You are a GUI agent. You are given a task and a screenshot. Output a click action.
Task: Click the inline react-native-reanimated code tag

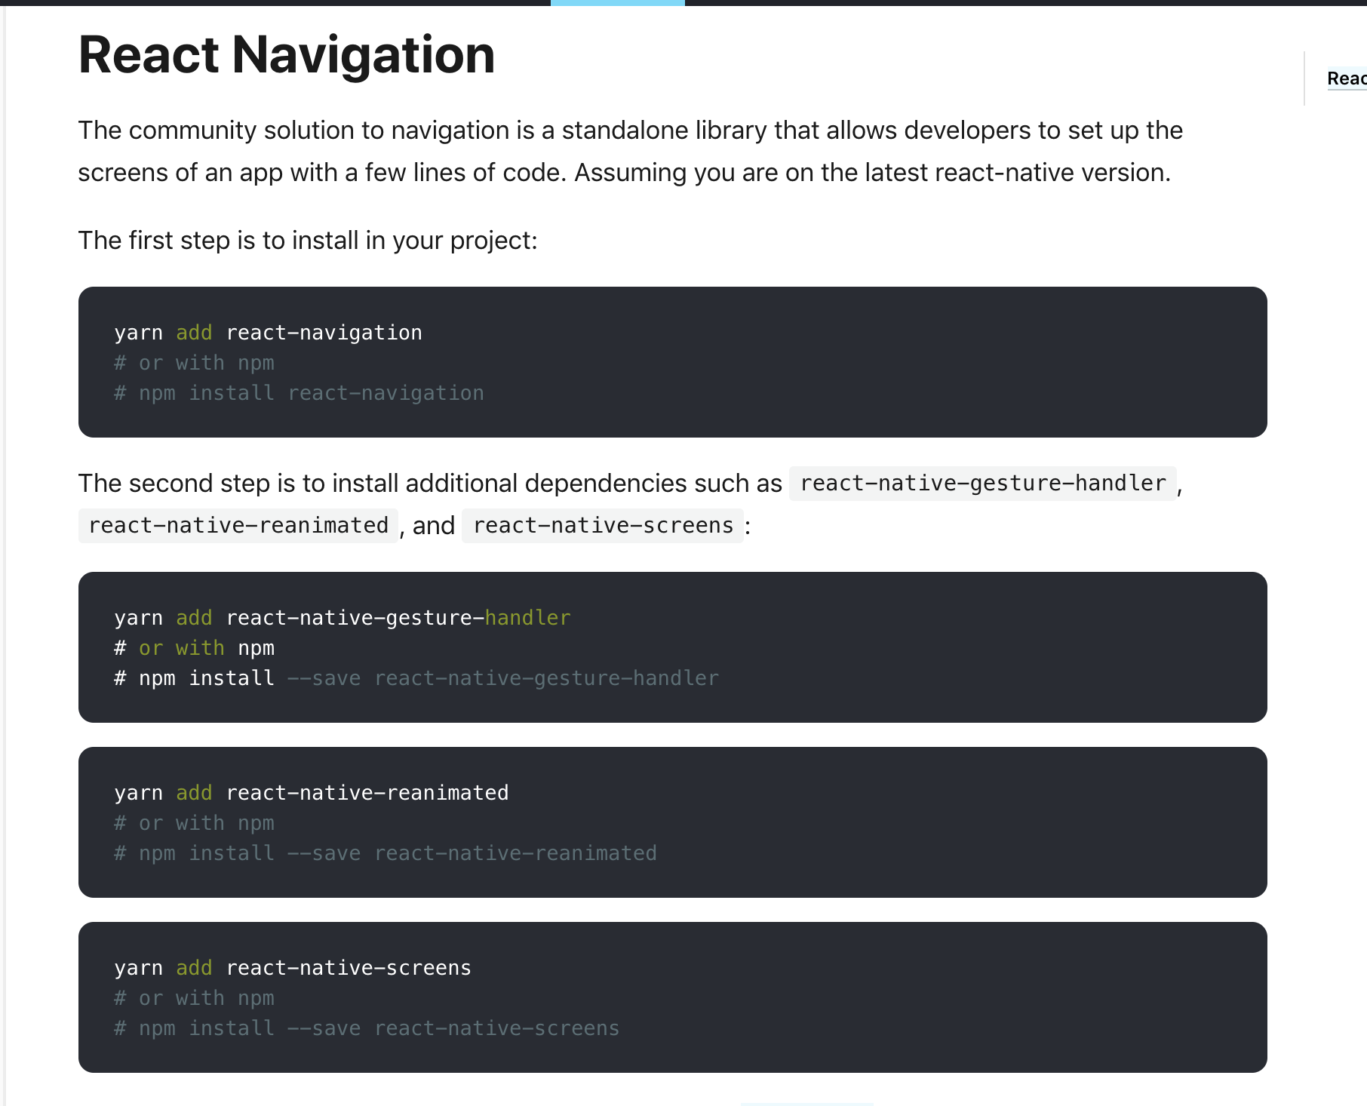coord(238,525)
